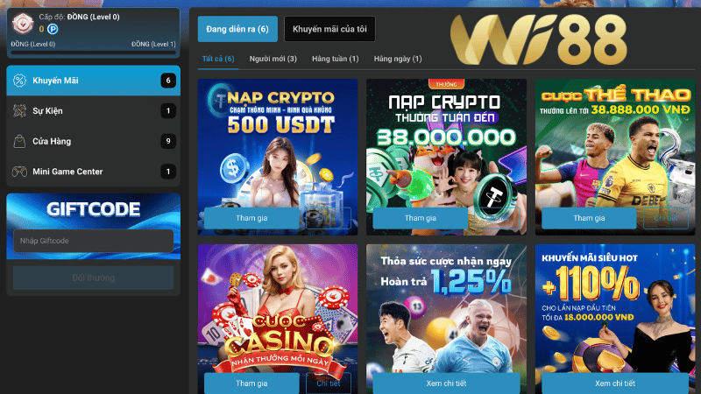The width and height of the screenshot is (701, 394).
Task: Switch to the Đang diễn ra (6) tab
Action: (x=237, y=29)
